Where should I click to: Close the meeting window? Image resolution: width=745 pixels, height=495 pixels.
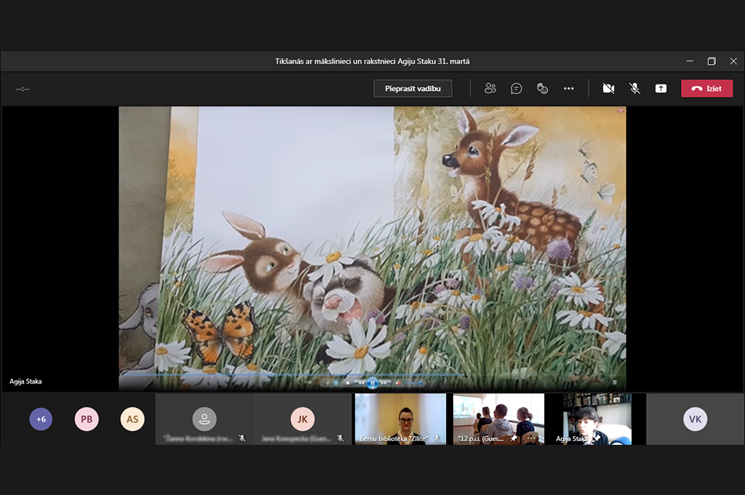tap(733, 61)
